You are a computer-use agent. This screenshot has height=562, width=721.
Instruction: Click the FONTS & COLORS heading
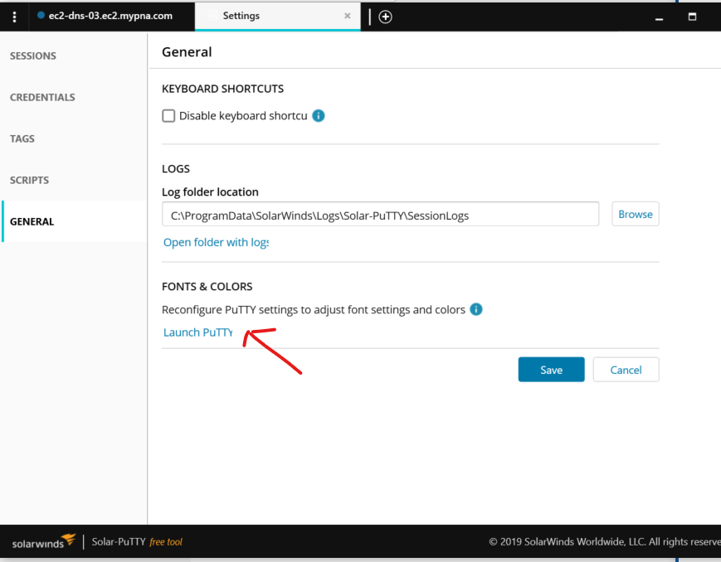click(207, 286)
